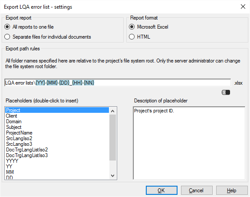Select the MM placeholder in list

point(57,172)
